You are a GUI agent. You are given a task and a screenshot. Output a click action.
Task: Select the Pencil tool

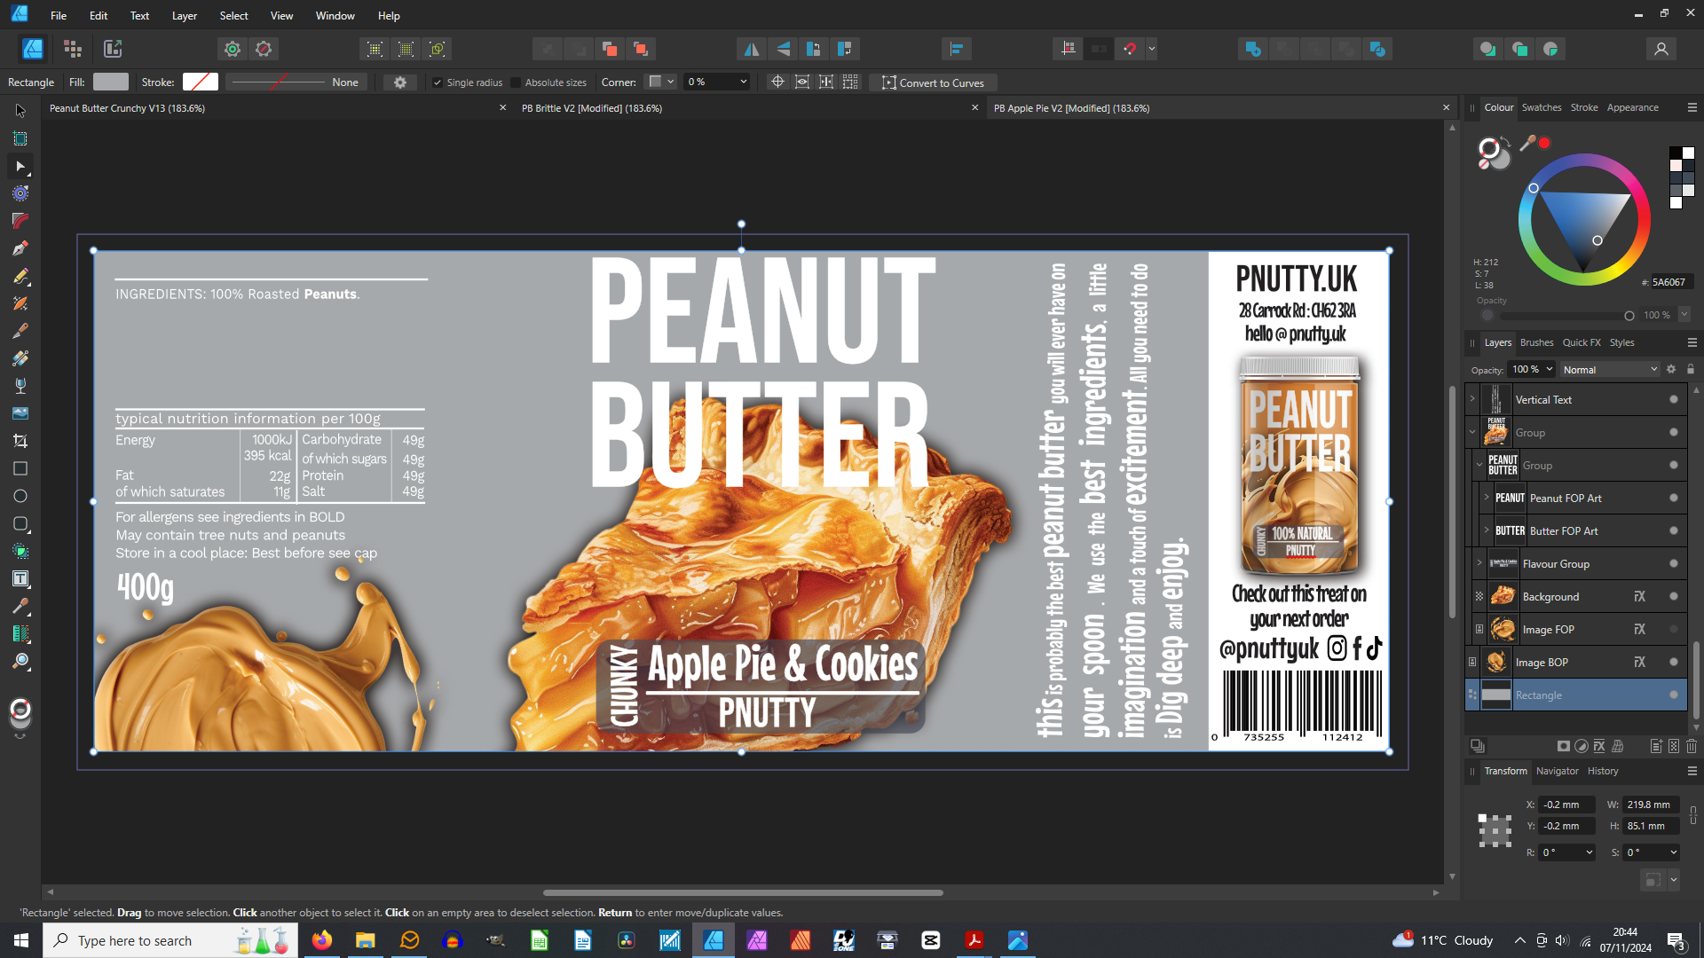point(20,276)
